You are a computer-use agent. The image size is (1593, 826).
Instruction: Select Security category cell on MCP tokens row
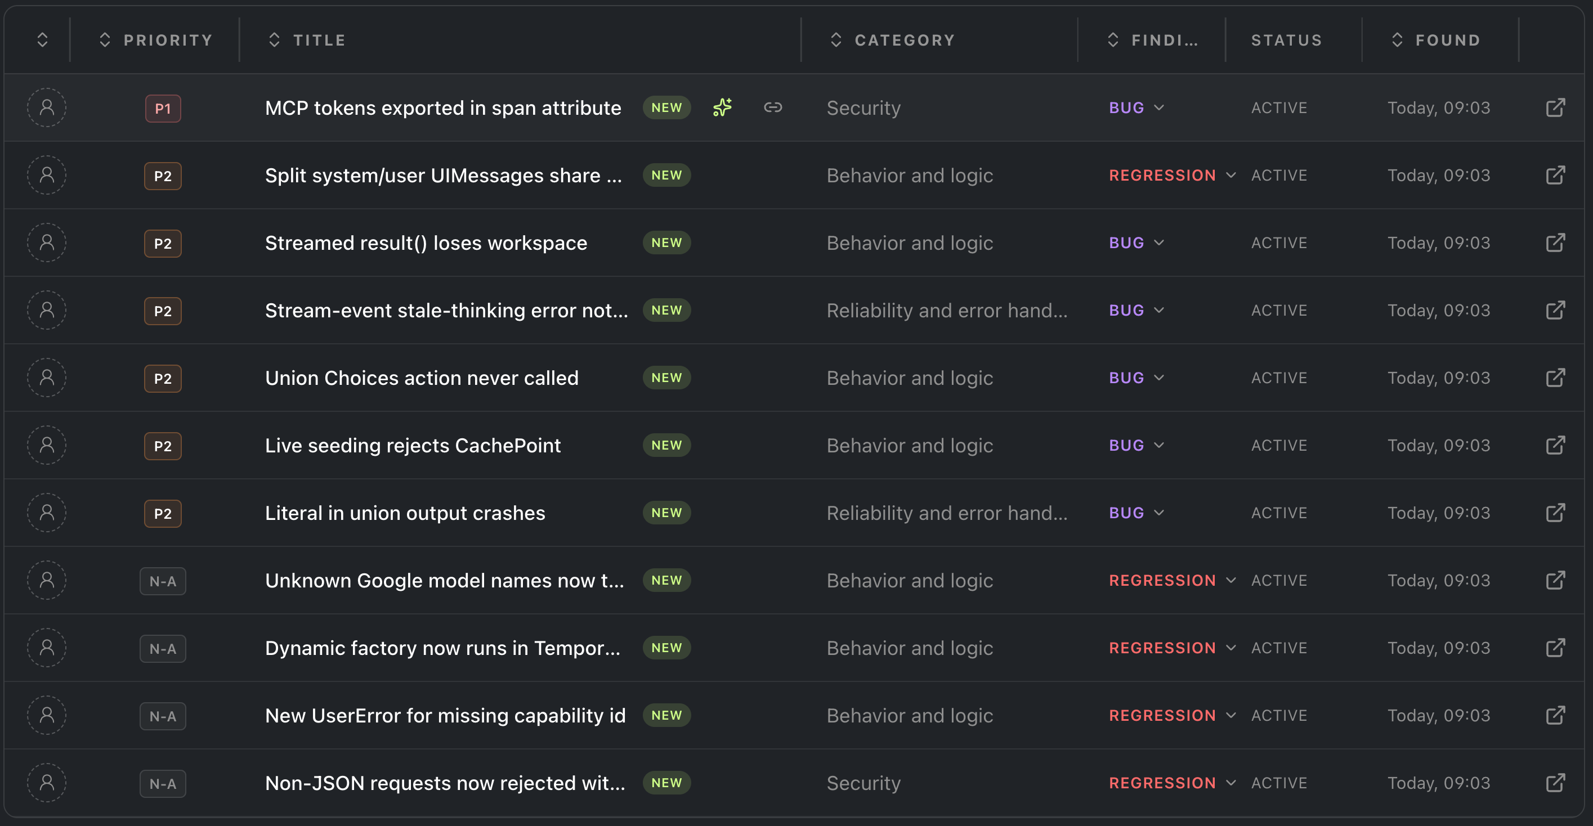point(863,107)
